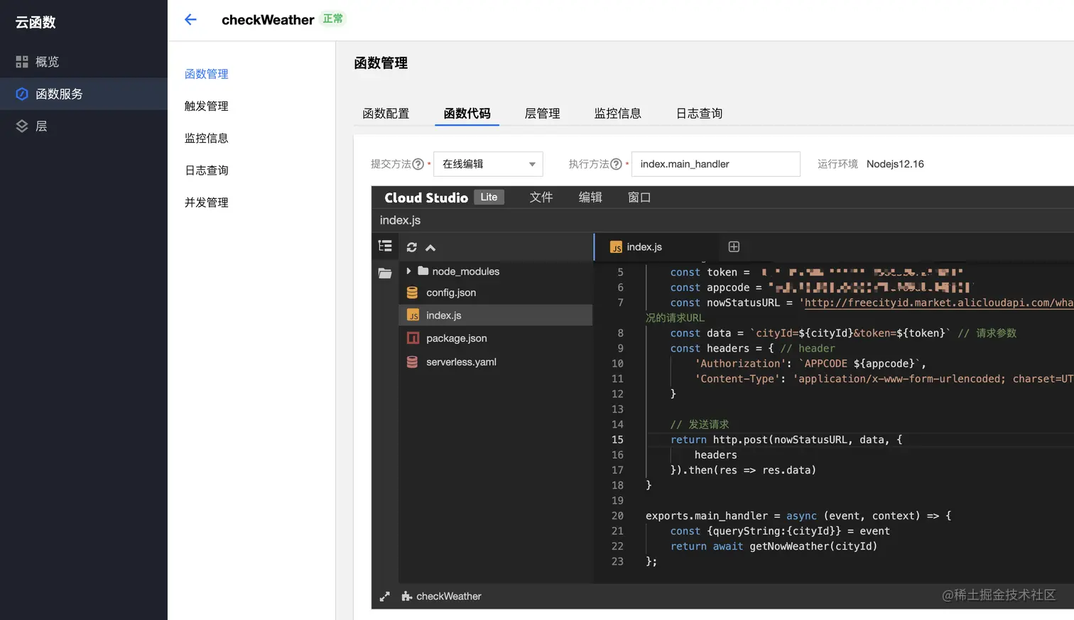Click the Nodejs12.16 runtime text
This screenshot has width=1074, height=620.
(x=895, y=164)
